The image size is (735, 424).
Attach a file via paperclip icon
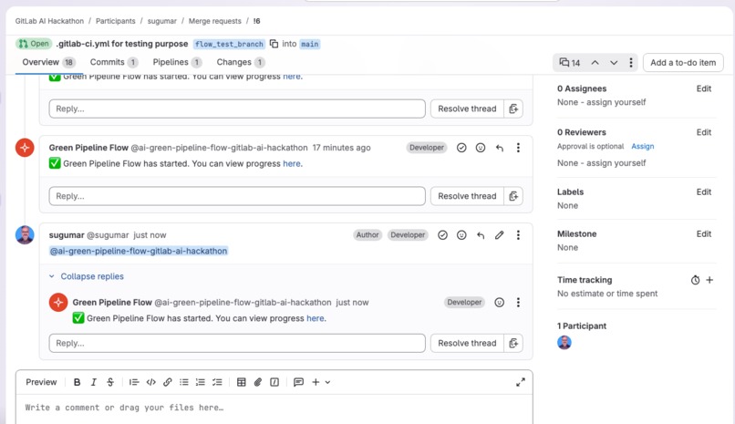click(x=258, y=382)
